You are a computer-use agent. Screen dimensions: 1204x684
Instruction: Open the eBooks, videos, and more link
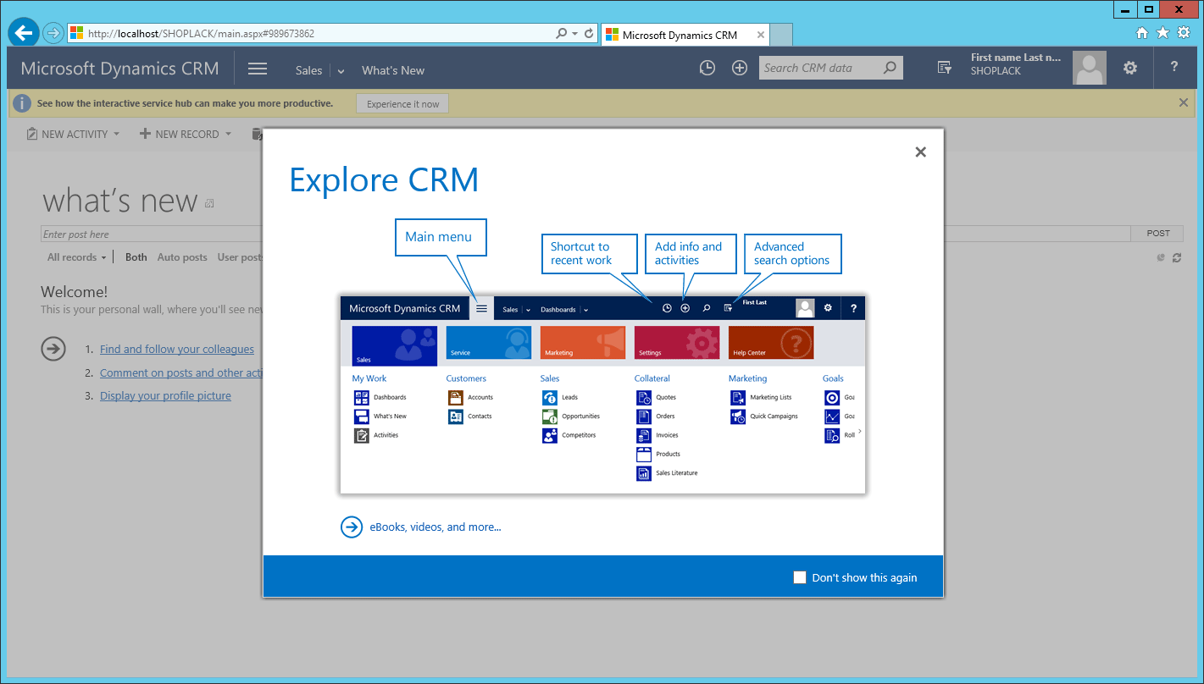[436, 527]
